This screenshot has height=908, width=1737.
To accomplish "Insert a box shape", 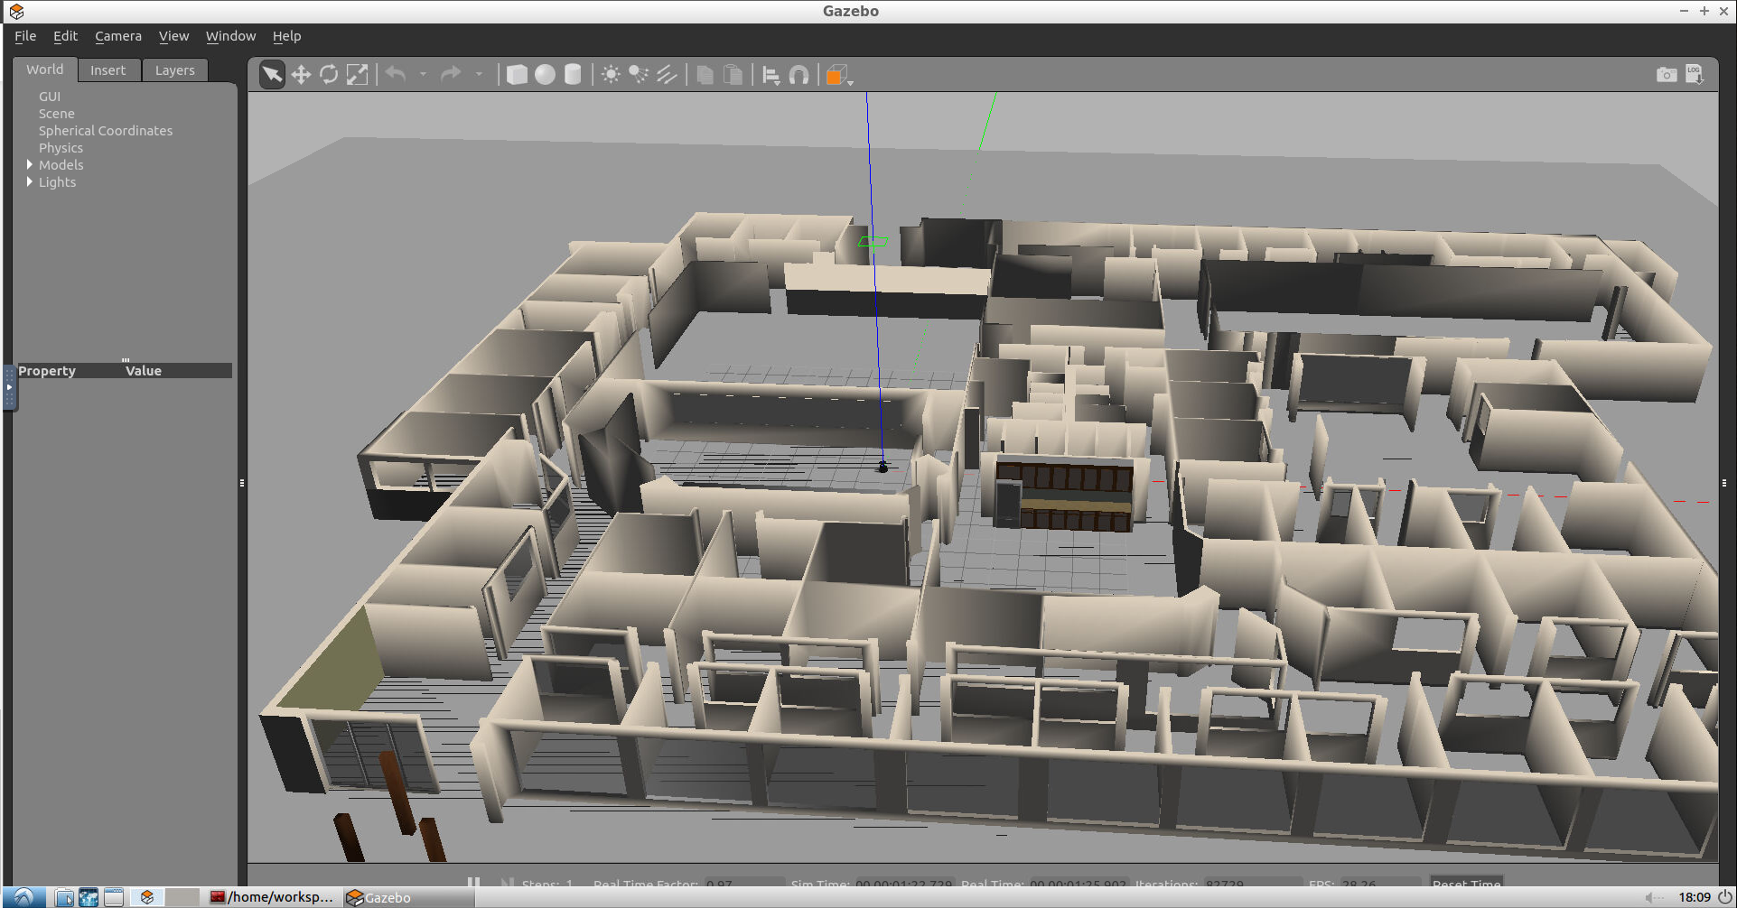I will (517, 75).
